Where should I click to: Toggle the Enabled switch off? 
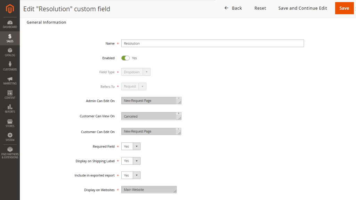(125, 58)
